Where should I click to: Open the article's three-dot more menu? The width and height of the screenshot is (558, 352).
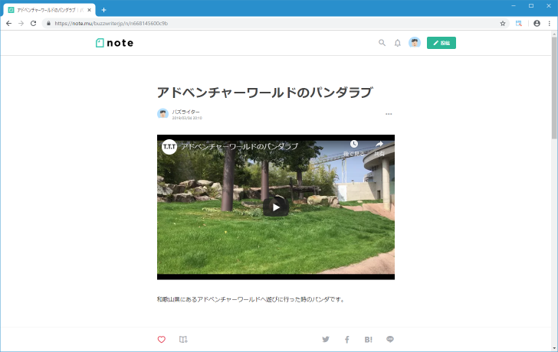click(389, 114)
